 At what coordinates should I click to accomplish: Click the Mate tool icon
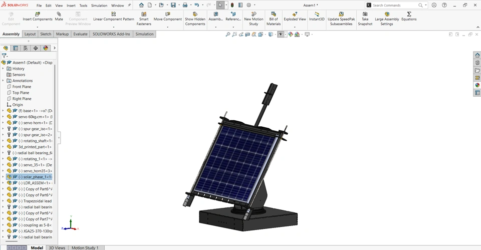click(x=59, y=15)
